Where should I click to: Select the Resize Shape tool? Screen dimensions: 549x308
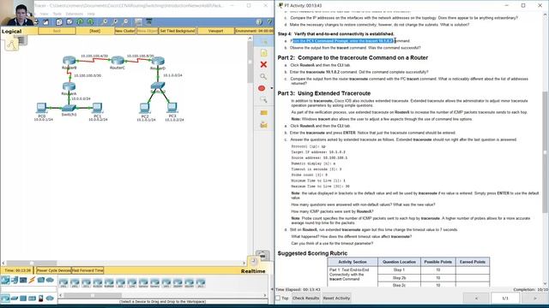click(x=263, y=100)
